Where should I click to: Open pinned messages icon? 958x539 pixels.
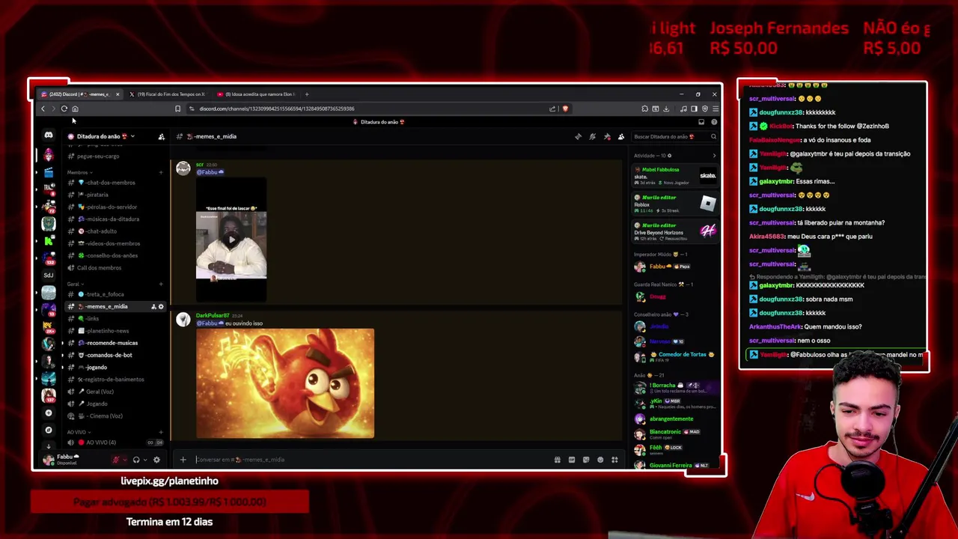click(x=607, y=136)
